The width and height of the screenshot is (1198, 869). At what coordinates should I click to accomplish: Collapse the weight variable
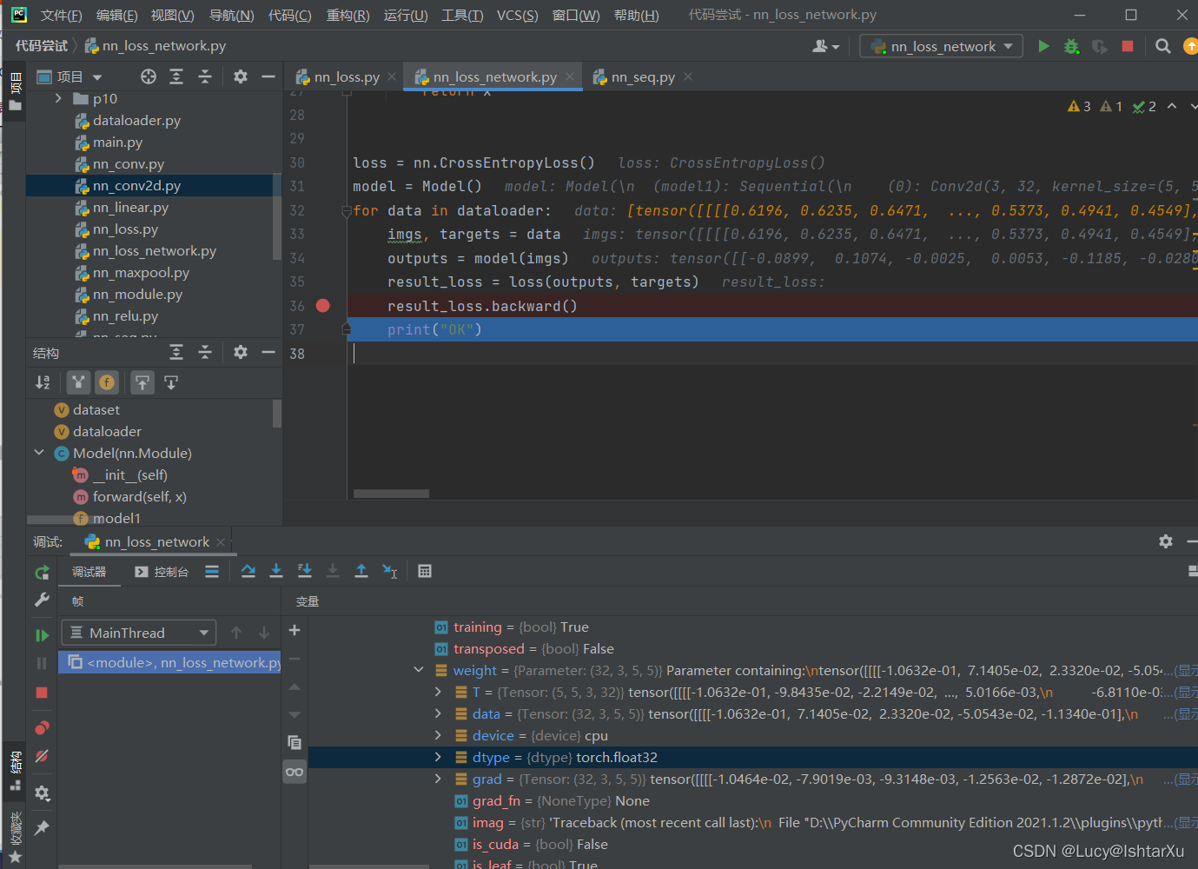point(419,670)
